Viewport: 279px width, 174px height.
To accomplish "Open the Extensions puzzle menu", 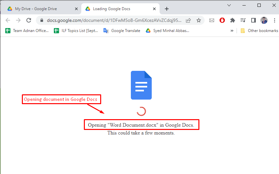I will (232, 20).
